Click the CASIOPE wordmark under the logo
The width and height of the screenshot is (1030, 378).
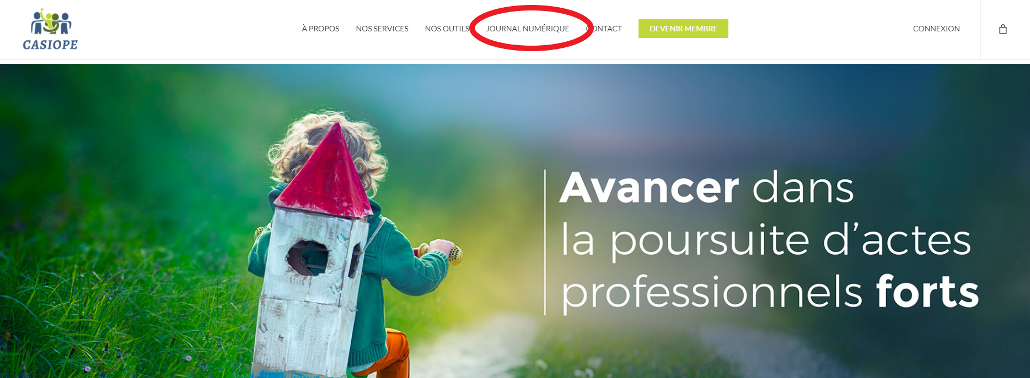[x=50, y=45]
